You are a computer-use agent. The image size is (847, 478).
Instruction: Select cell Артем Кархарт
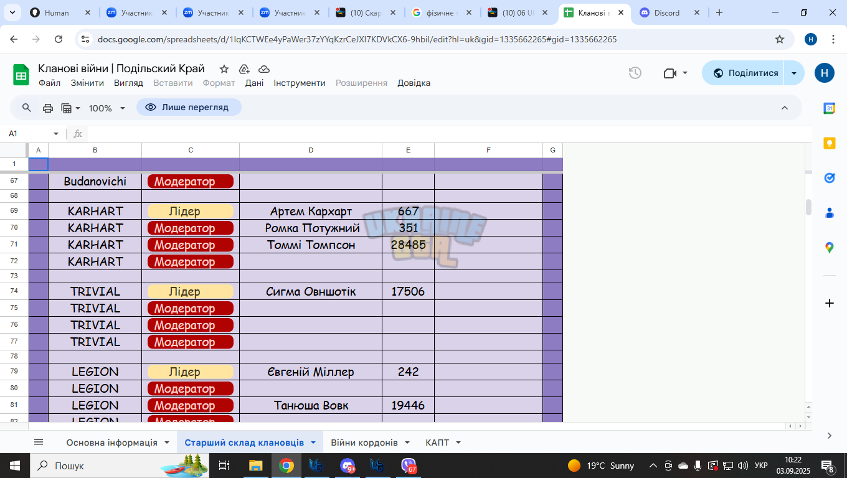tap(311, 211)
